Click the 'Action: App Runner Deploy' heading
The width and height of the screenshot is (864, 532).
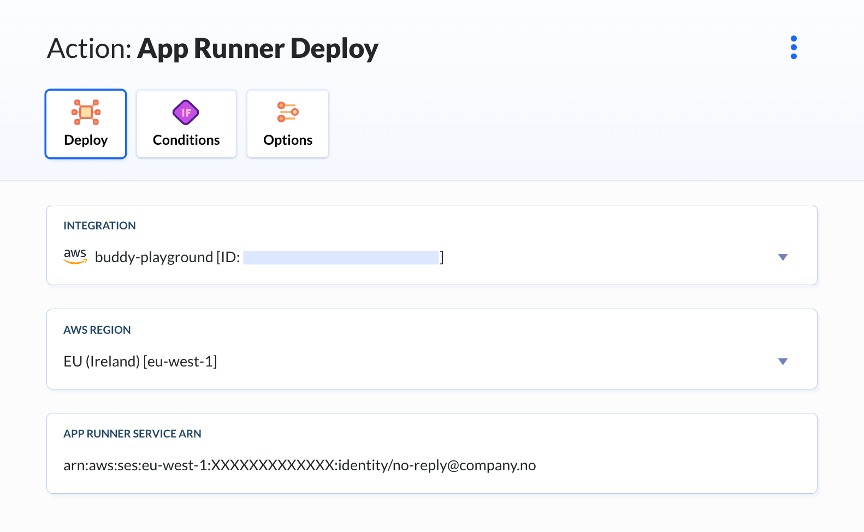point(213,49)
